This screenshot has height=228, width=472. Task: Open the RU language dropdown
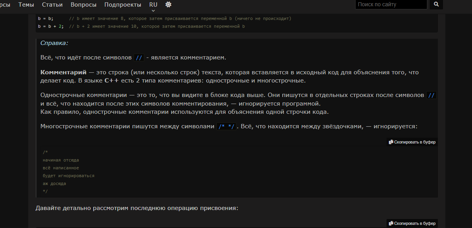click(x=153, y=5)
